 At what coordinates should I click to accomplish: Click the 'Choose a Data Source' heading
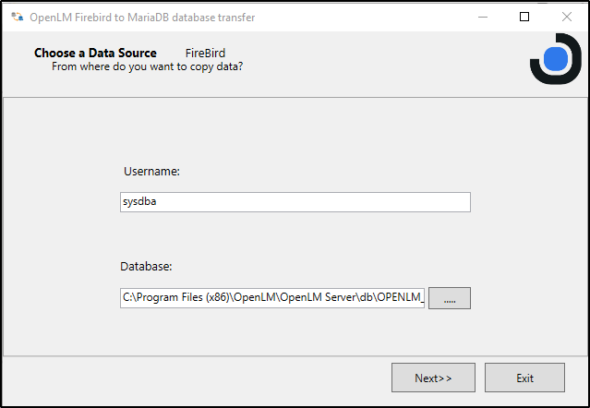95,54
